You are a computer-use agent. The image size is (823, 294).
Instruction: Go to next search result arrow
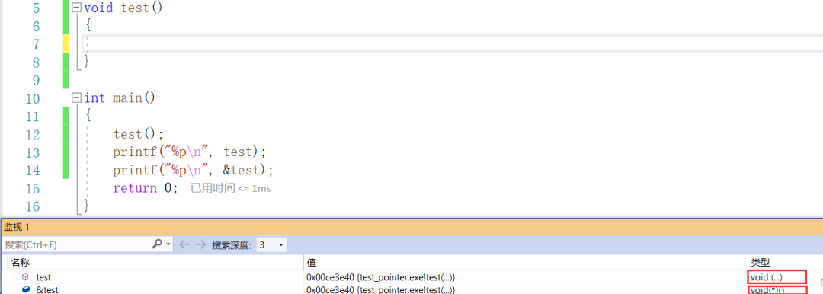[200, 244]
